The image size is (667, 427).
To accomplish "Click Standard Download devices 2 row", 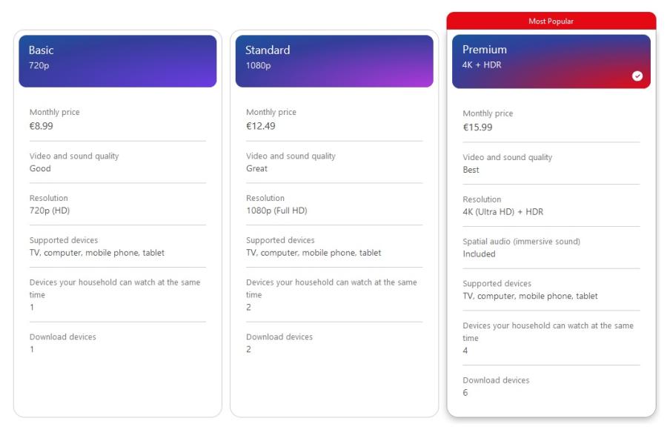I will (334, 342).
